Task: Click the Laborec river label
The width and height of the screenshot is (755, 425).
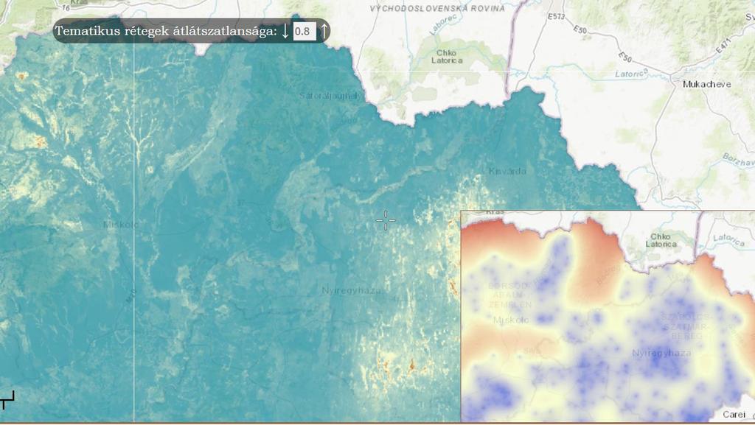Action: click(442, 24)
